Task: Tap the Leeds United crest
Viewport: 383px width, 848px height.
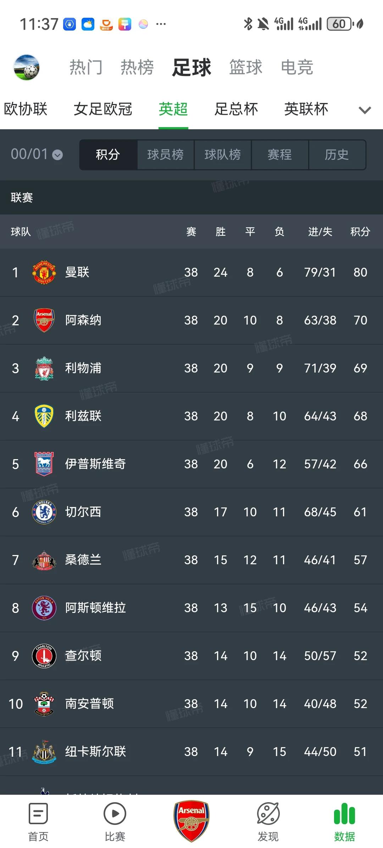Action: (x=44, y=416)
